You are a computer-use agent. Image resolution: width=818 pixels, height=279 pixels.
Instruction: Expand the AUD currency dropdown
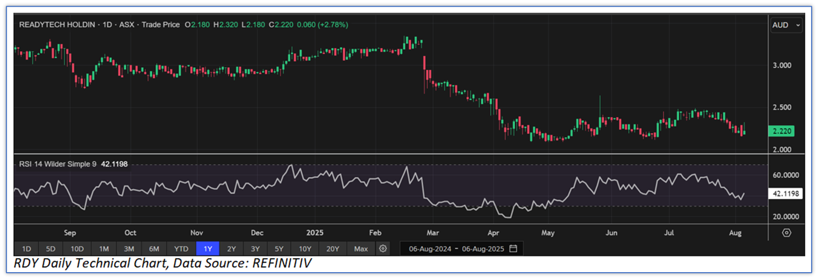786,25
